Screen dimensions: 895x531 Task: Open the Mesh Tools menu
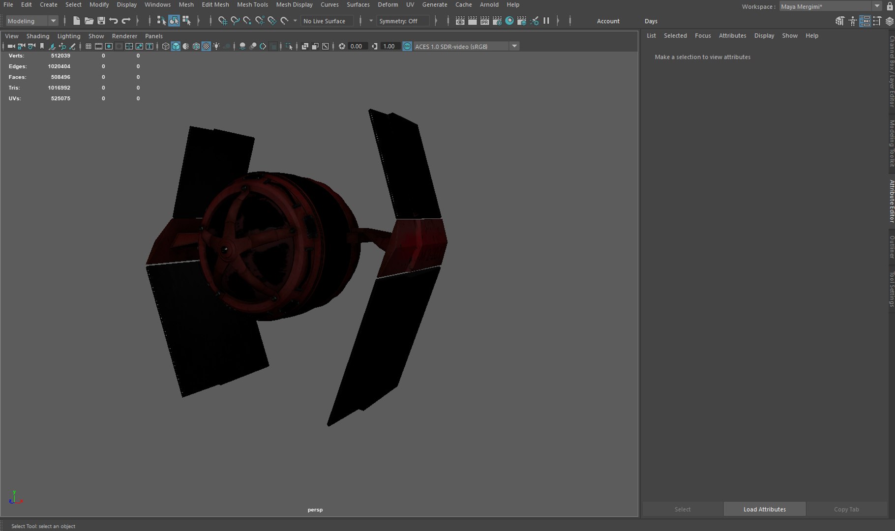(x=252, y=4)
